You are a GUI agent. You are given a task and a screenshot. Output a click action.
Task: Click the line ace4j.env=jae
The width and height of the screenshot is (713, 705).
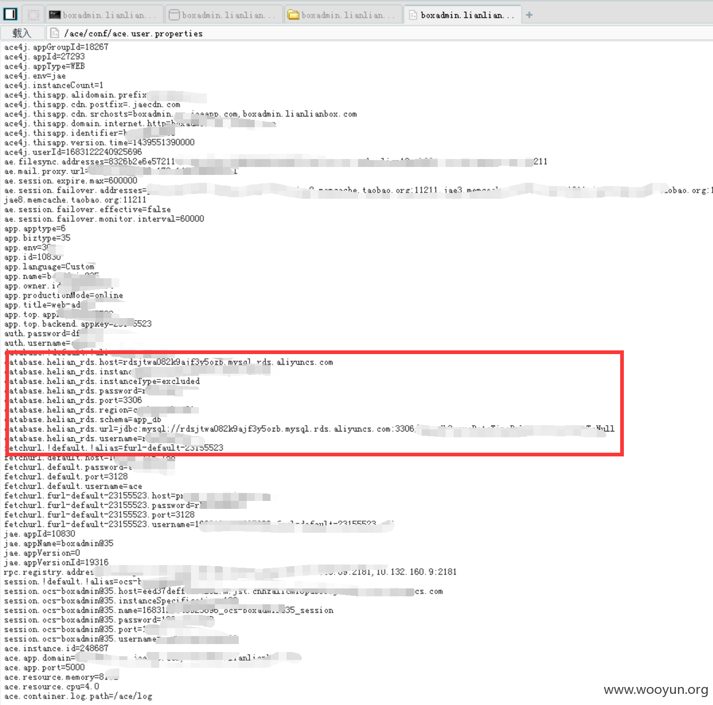pos(35,75)
